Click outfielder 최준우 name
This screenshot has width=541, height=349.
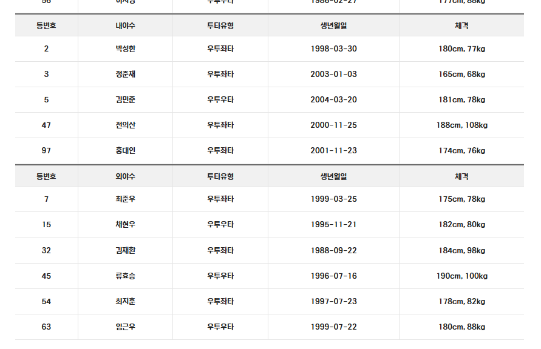pyautogui.click(x=125, y=199)
